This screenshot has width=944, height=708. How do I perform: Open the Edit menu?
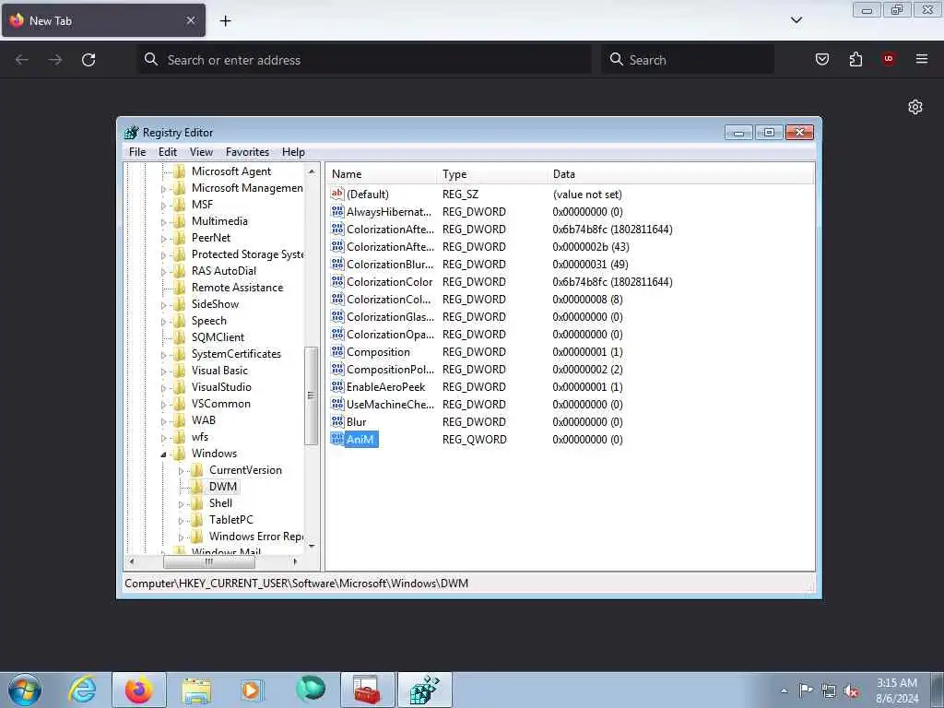coord(168,152)
